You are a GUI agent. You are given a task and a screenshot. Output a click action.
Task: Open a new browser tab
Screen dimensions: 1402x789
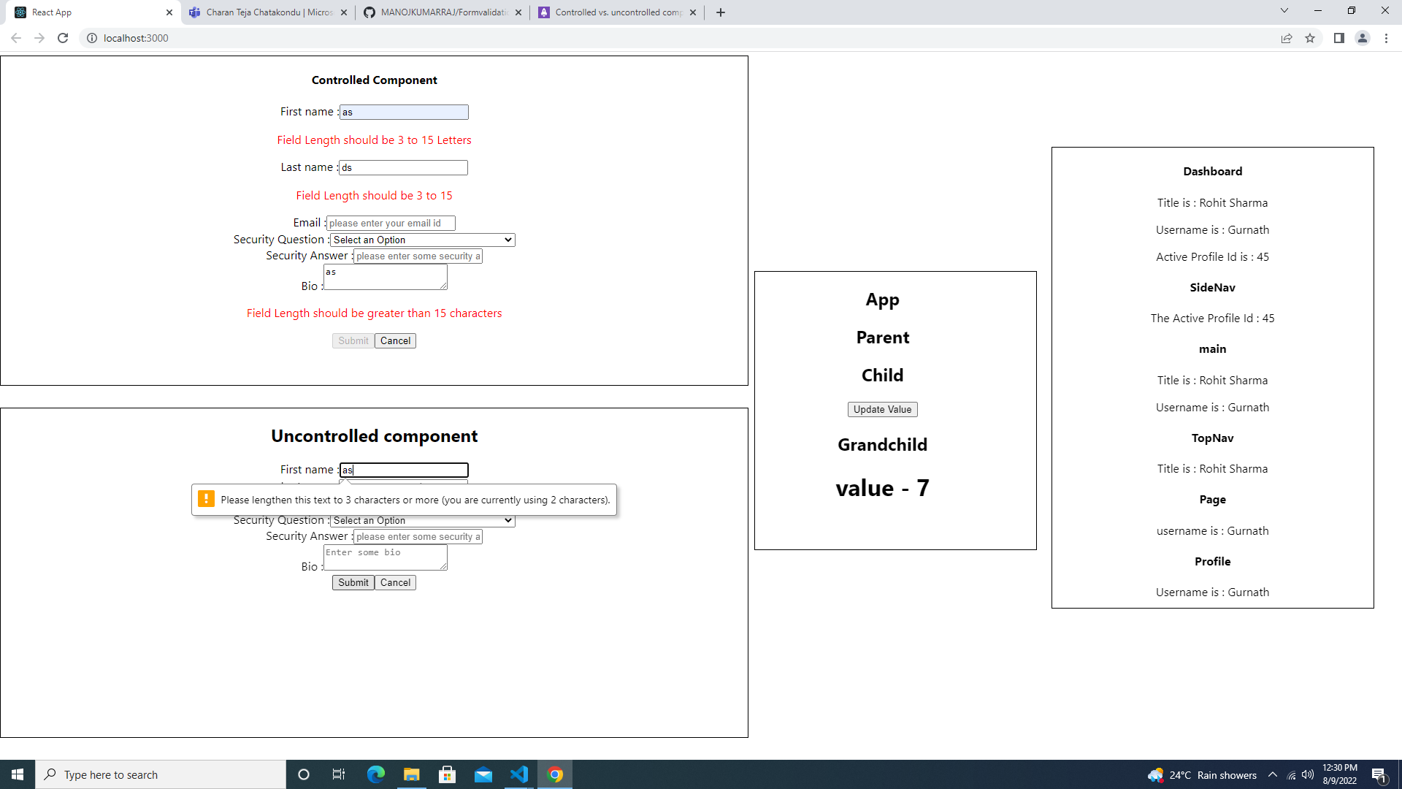point(720,12)
